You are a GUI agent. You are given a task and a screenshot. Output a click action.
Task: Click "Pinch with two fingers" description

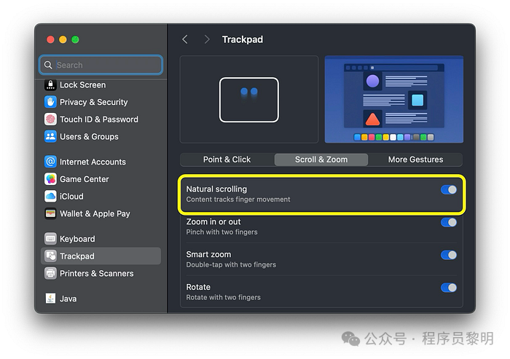click(x=221, y=232)
